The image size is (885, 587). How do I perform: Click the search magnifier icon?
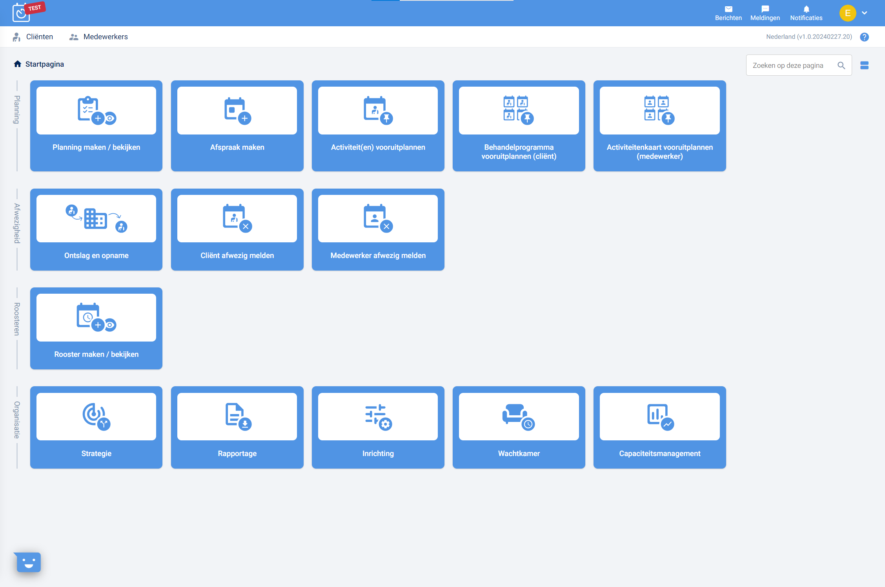841,65
